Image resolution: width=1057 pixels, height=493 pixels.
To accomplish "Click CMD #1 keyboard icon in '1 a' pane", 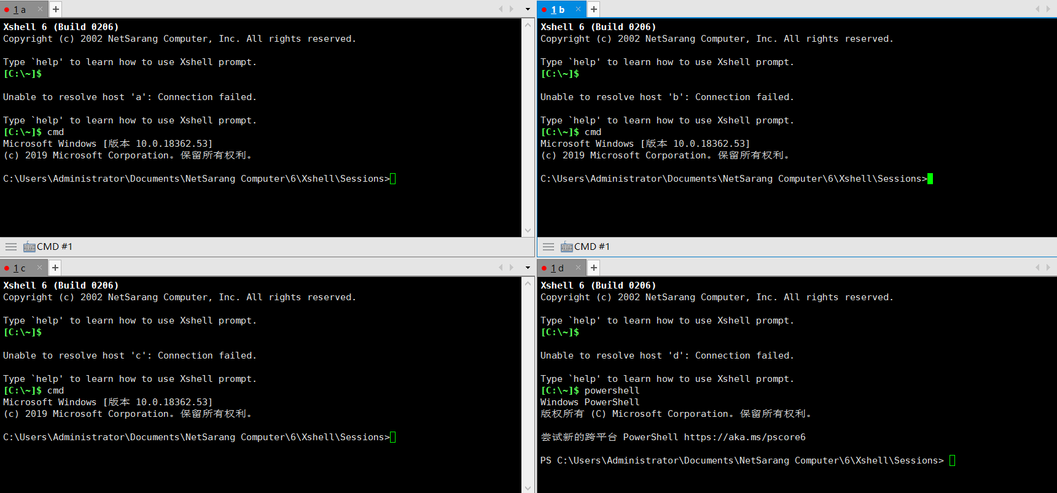I will [29, 247].
